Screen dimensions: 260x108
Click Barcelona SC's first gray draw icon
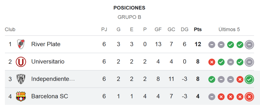[x=212, y=97]
